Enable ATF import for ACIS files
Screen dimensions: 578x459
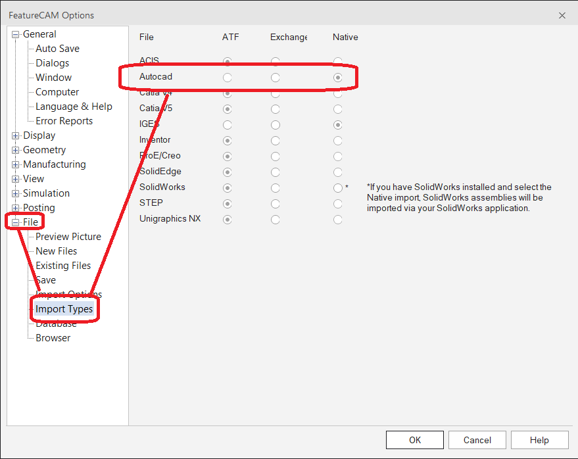227,61
